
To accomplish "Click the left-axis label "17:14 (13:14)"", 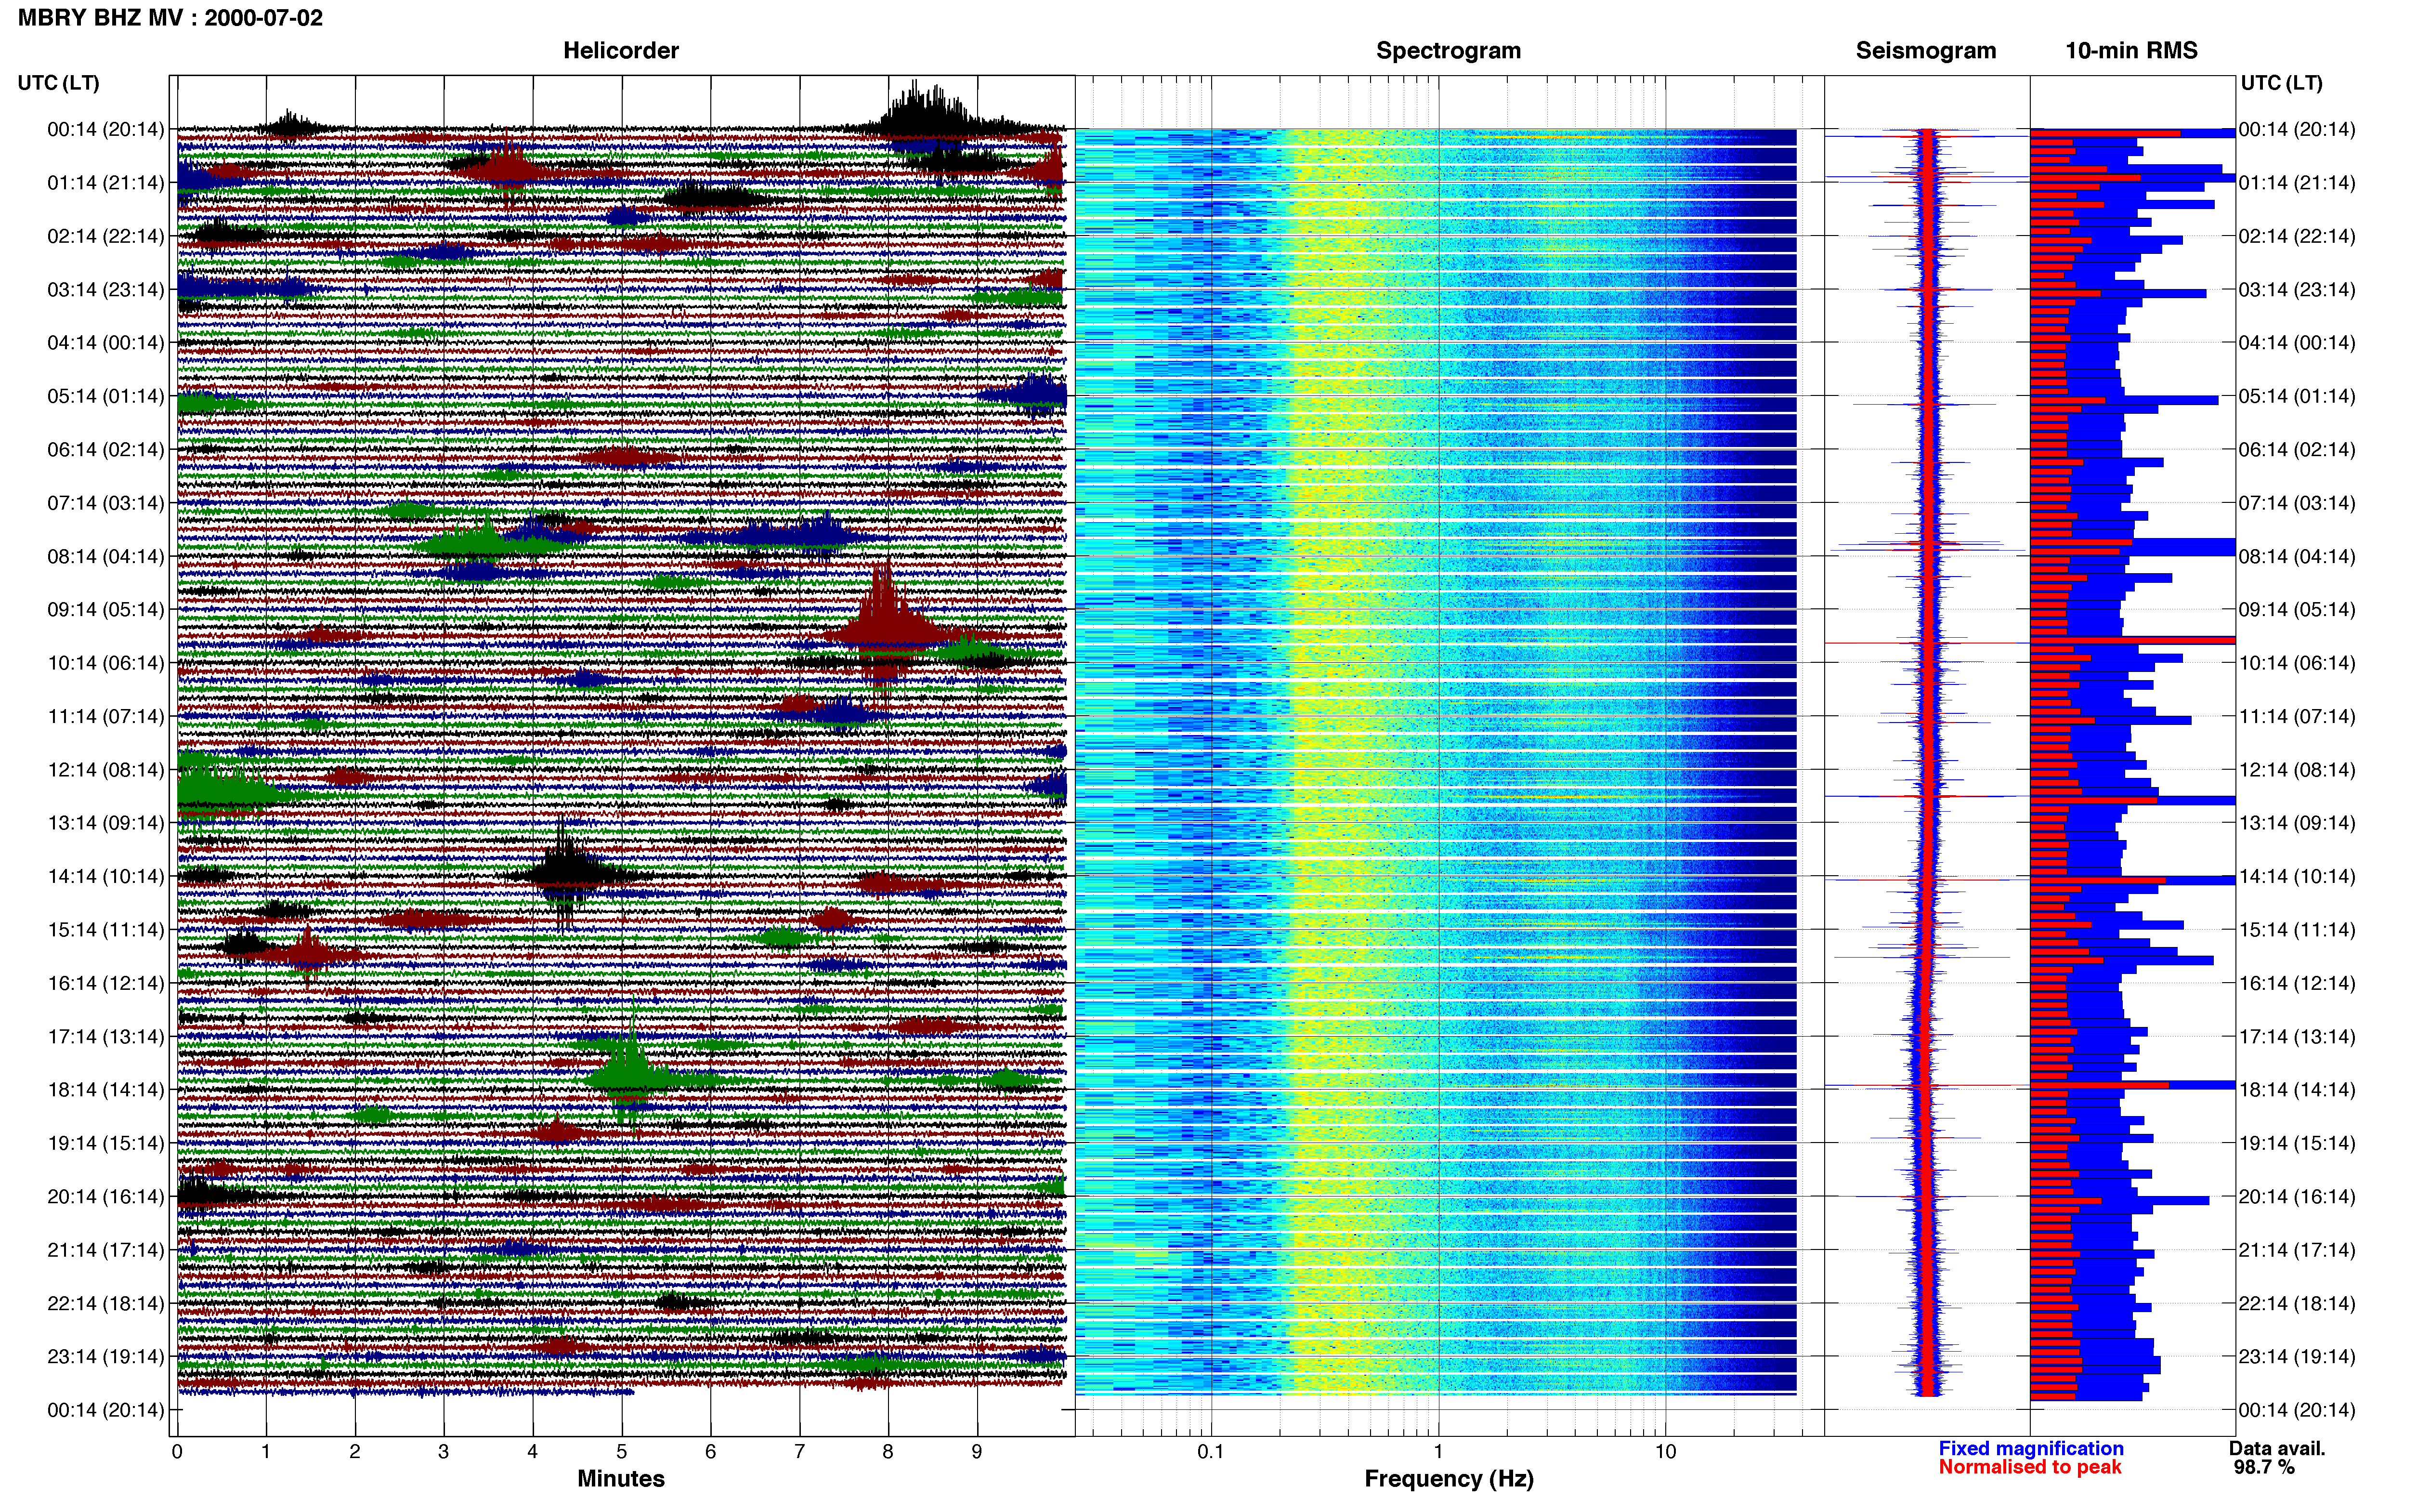I will (x=106, y=1036).
